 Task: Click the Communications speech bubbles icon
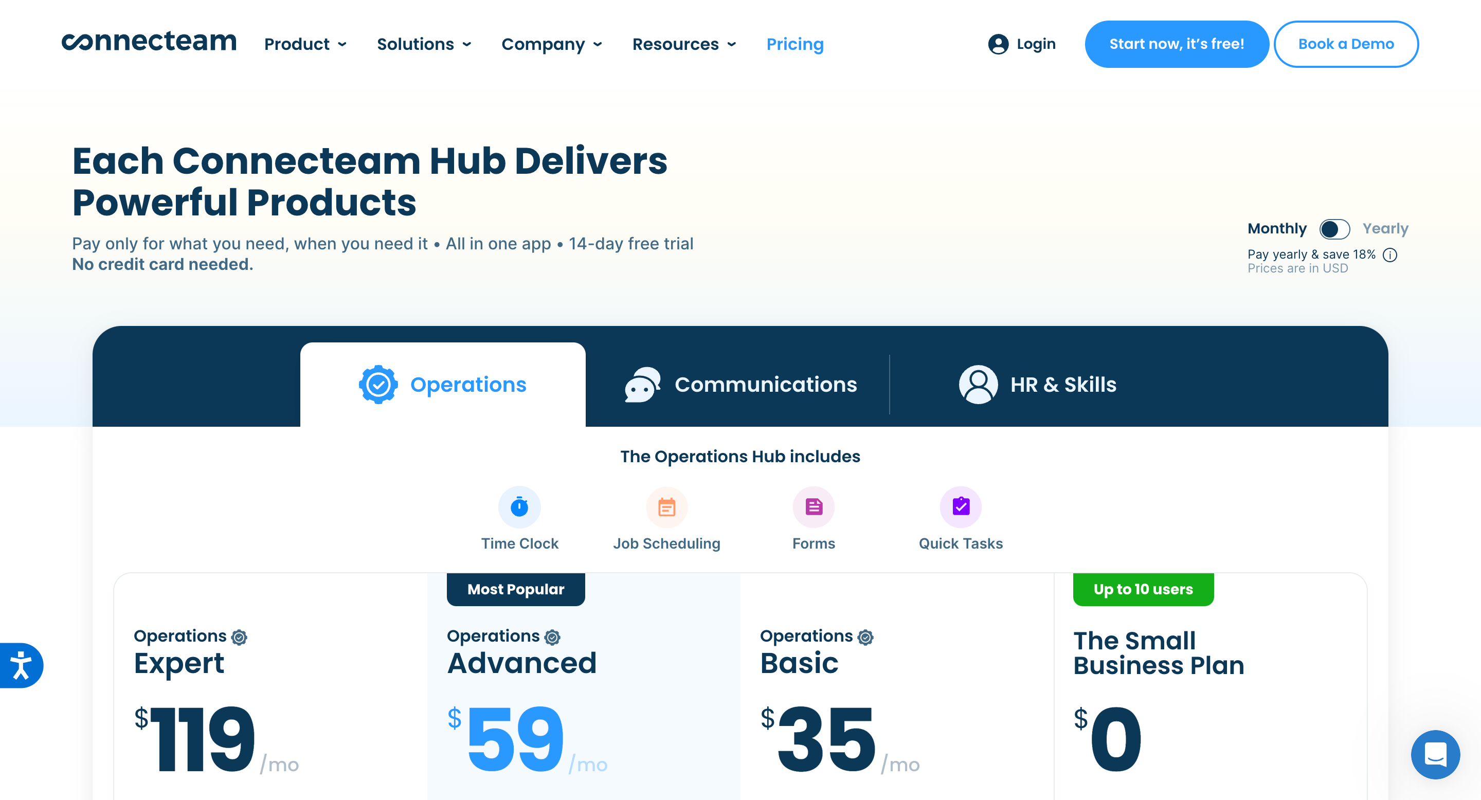[643, 385]
